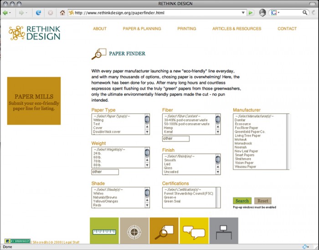Click scroll up arrow of Fiber list

pyautogui.click(x=218, y=127)
